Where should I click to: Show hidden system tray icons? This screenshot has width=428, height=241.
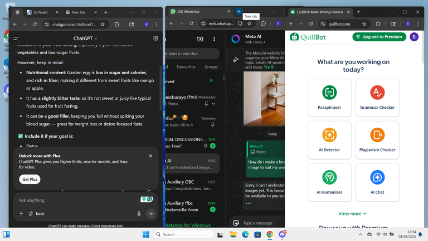pos(361,234)
